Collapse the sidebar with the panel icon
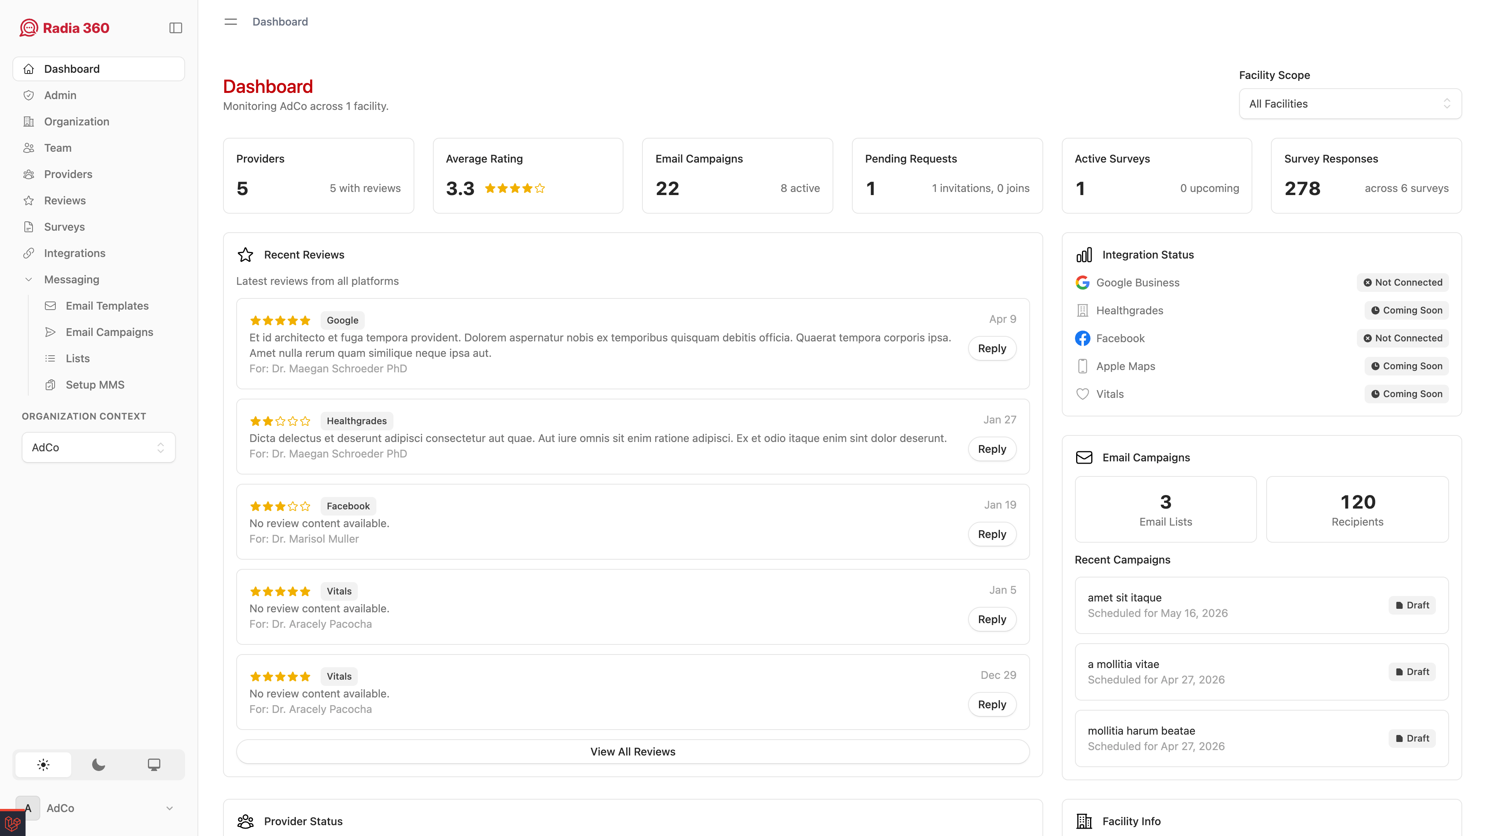Image resolution: width=1487 pixels, height=836 pixels. pos(175,27)
